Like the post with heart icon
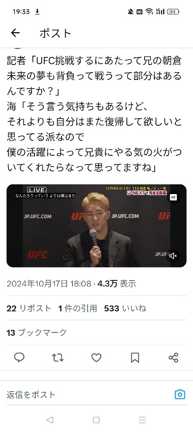The width and height of the screenshot is (193, 432). (x=96, y=358)
